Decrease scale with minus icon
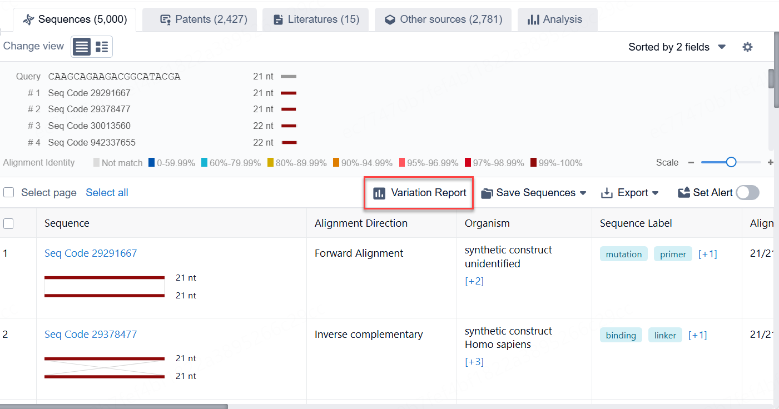This screenshot has height=409, width=779. (x=691, y=163)
